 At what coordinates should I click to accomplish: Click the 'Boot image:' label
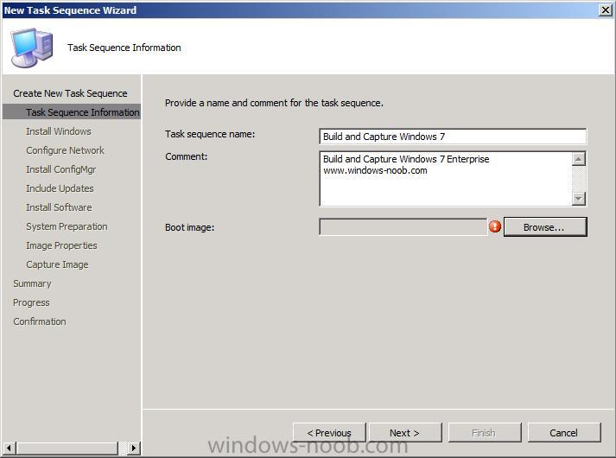click(189, 227)
